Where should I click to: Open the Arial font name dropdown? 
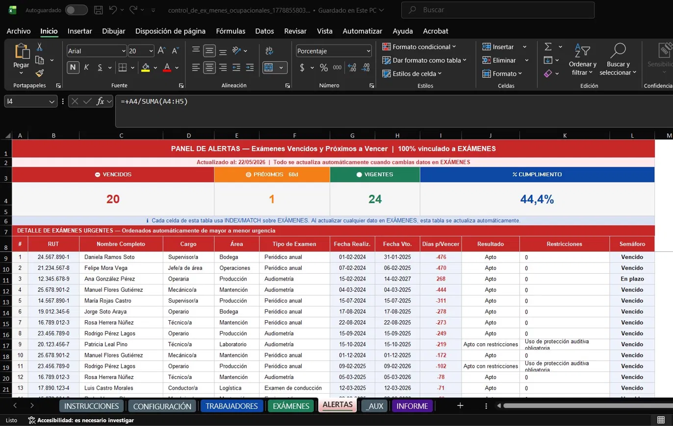click(x=123, y=51)
